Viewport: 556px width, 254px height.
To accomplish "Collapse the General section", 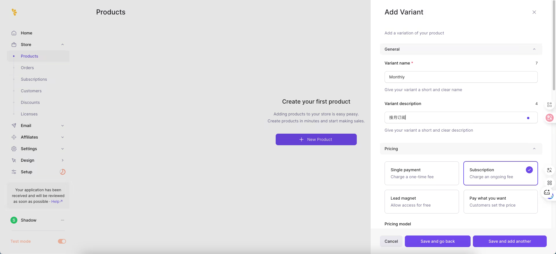I will [x=461, y=49].
